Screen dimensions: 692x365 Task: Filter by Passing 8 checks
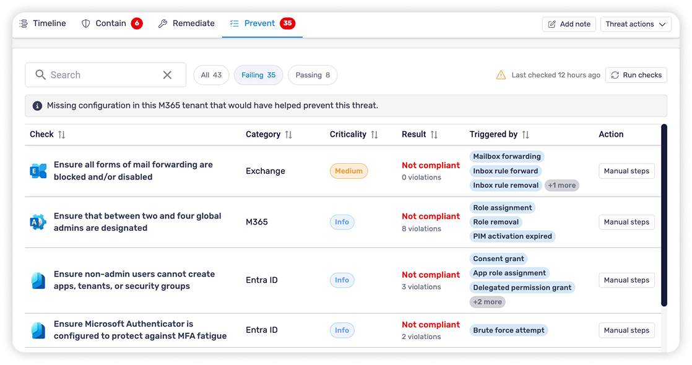coord(313,75)
